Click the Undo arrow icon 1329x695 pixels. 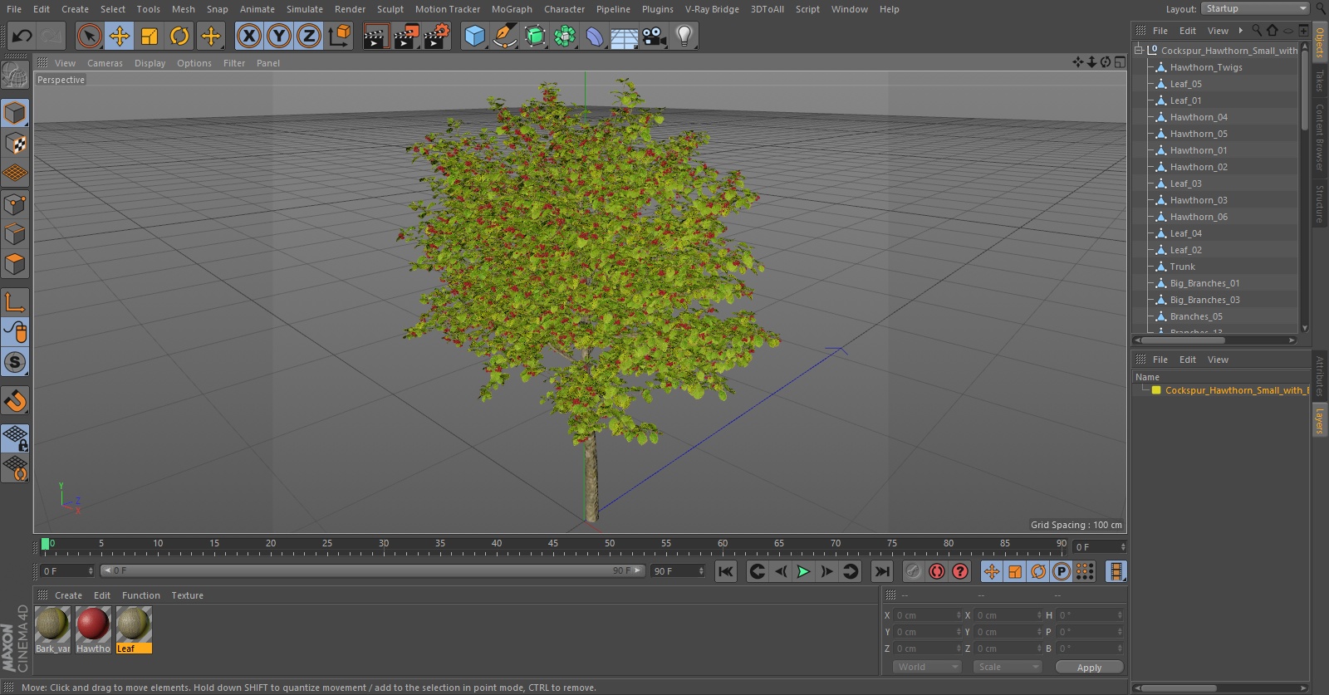click(22, 36)
